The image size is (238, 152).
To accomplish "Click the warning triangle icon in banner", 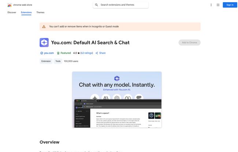I will [x=44, y=27].
